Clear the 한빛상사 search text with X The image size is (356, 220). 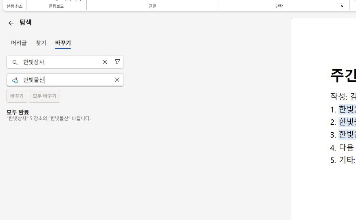[x=105, y=62]
